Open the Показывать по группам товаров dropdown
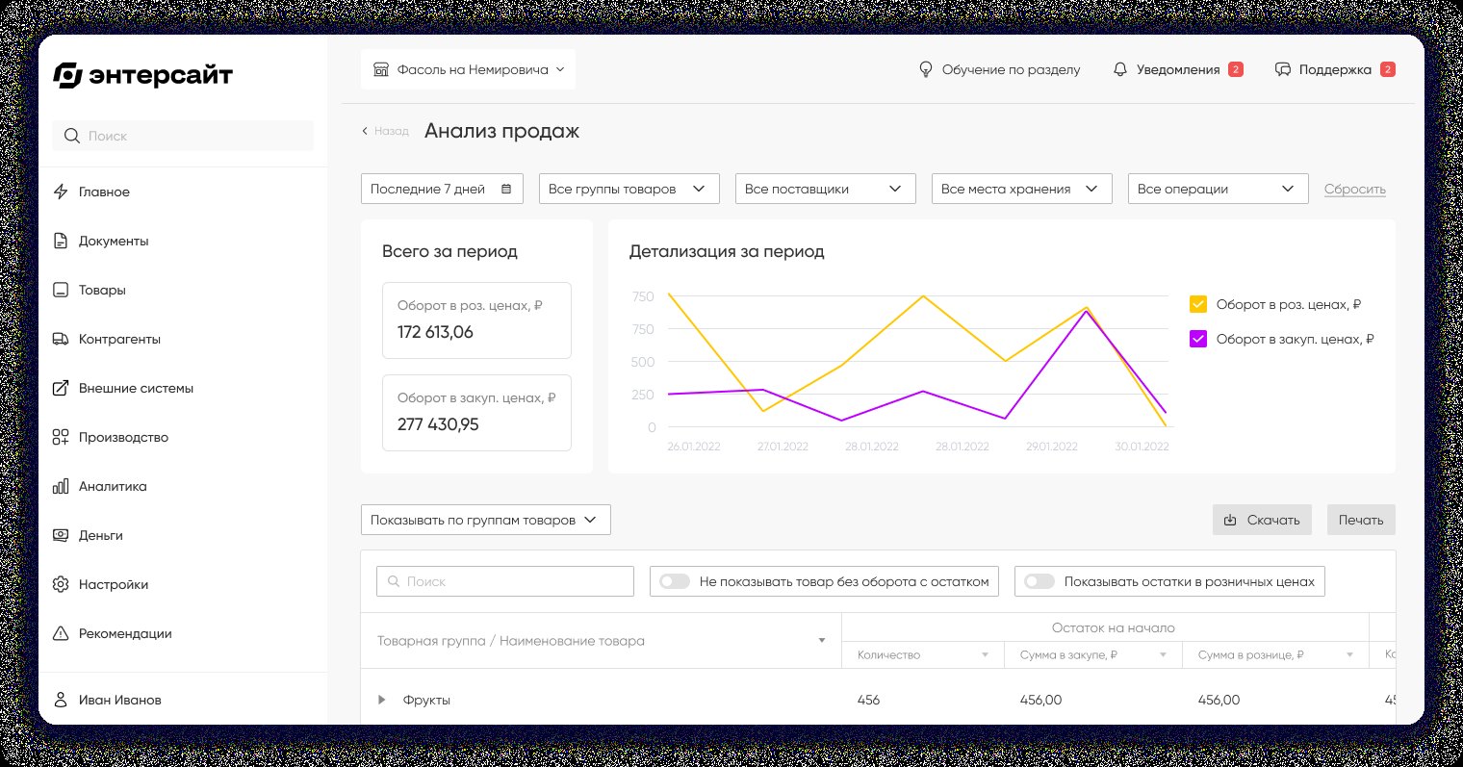 [486, 520]
